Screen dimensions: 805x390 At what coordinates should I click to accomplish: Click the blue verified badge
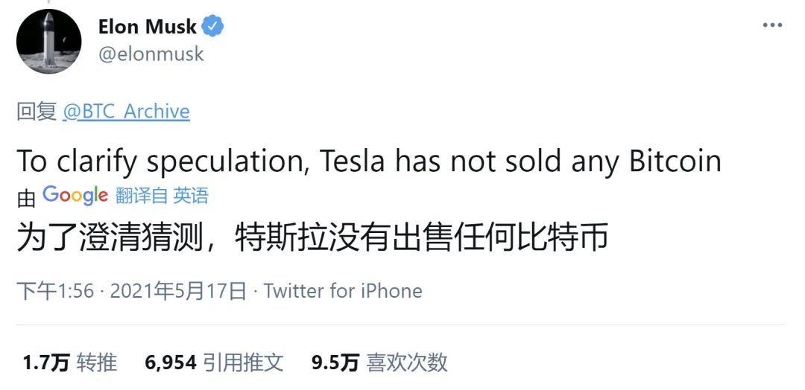coord(214,27)
